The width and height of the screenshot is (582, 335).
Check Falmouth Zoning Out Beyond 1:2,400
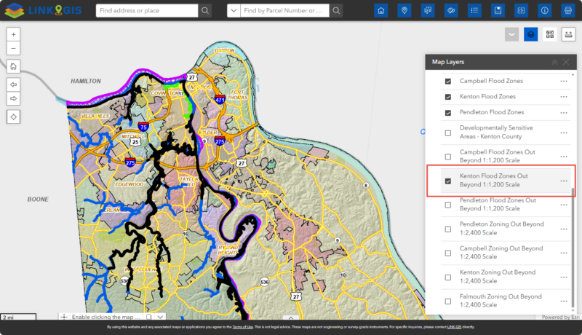click(448, 301)
